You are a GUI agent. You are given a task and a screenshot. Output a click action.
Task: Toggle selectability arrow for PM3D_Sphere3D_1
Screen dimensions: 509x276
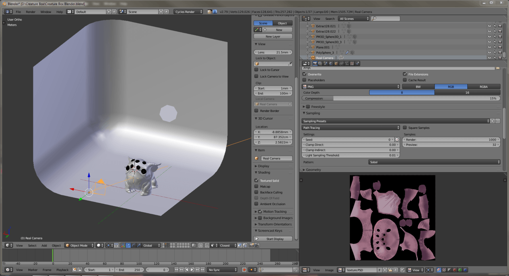click(x=495, y=36)
